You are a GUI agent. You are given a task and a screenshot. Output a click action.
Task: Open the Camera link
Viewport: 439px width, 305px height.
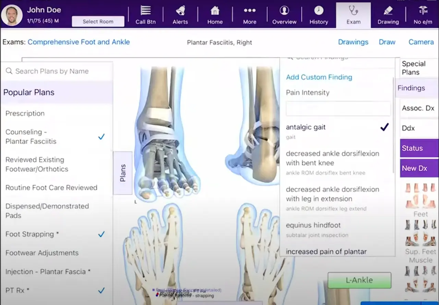[421, 42]
